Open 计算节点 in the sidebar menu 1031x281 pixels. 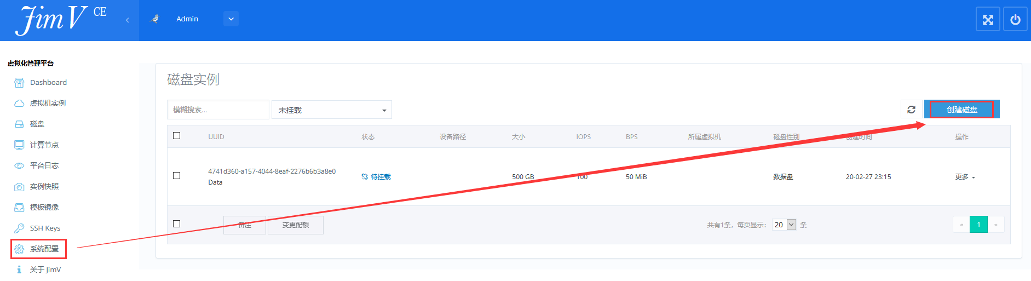[x=44, y=145]
